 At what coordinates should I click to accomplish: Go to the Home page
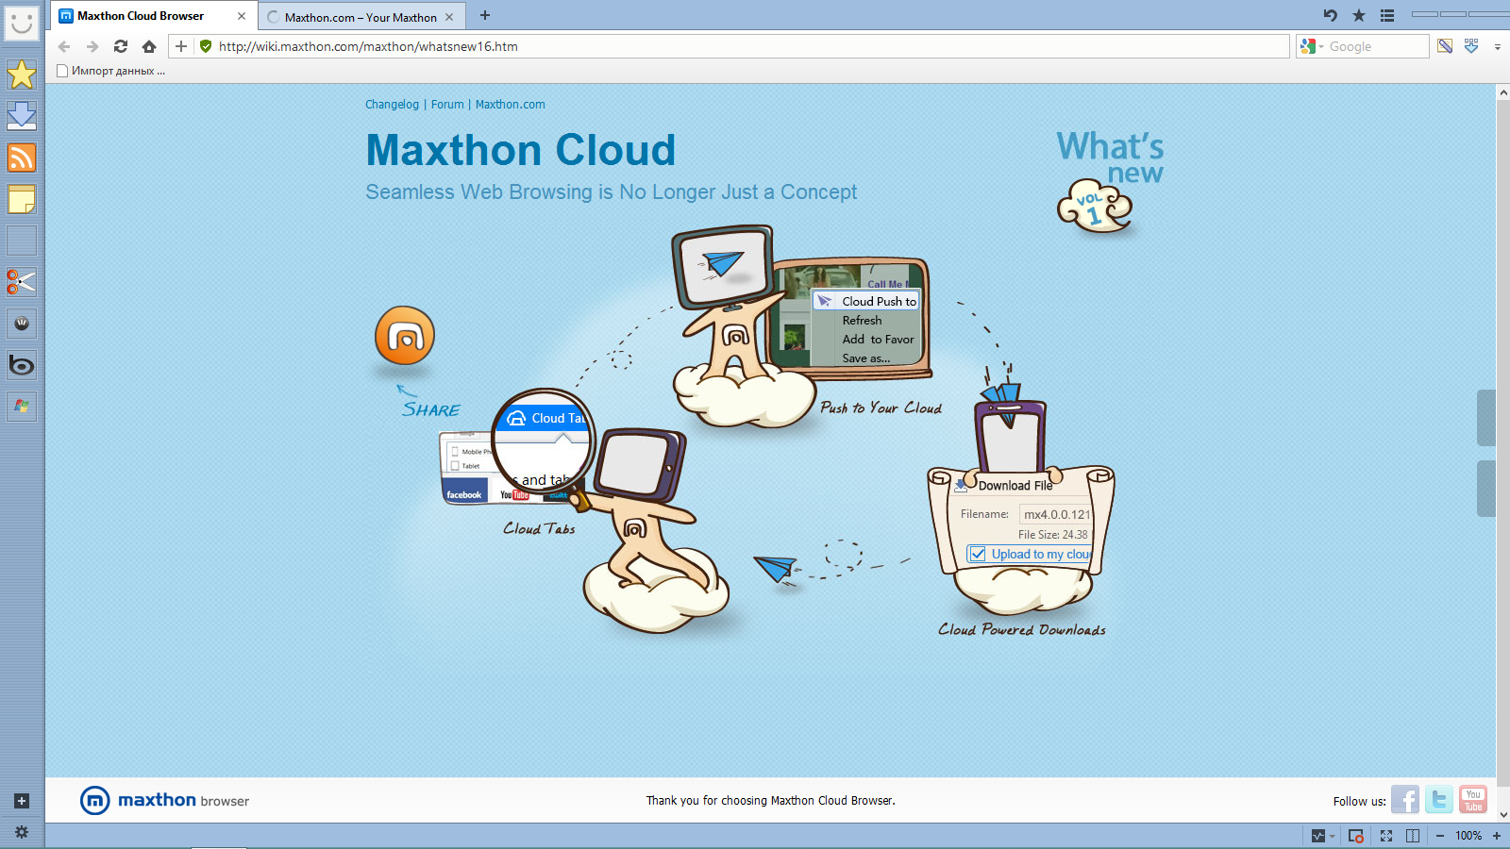[149, 46]
